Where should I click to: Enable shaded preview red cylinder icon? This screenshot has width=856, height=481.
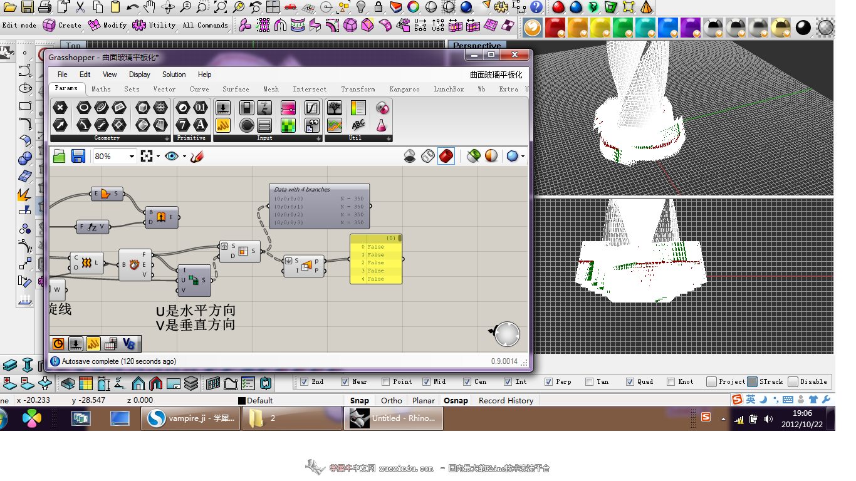446,156
